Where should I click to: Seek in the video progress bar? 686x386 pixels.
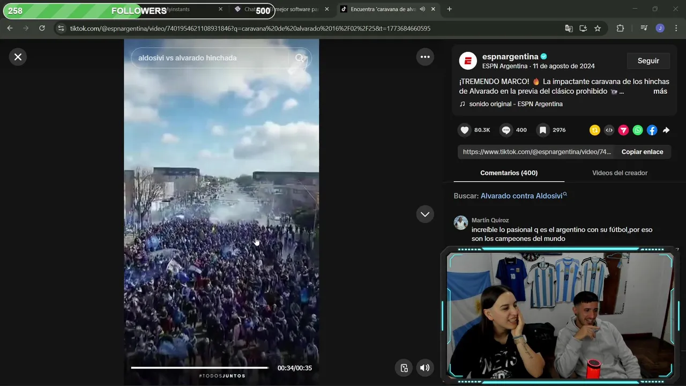click(200, 368)
